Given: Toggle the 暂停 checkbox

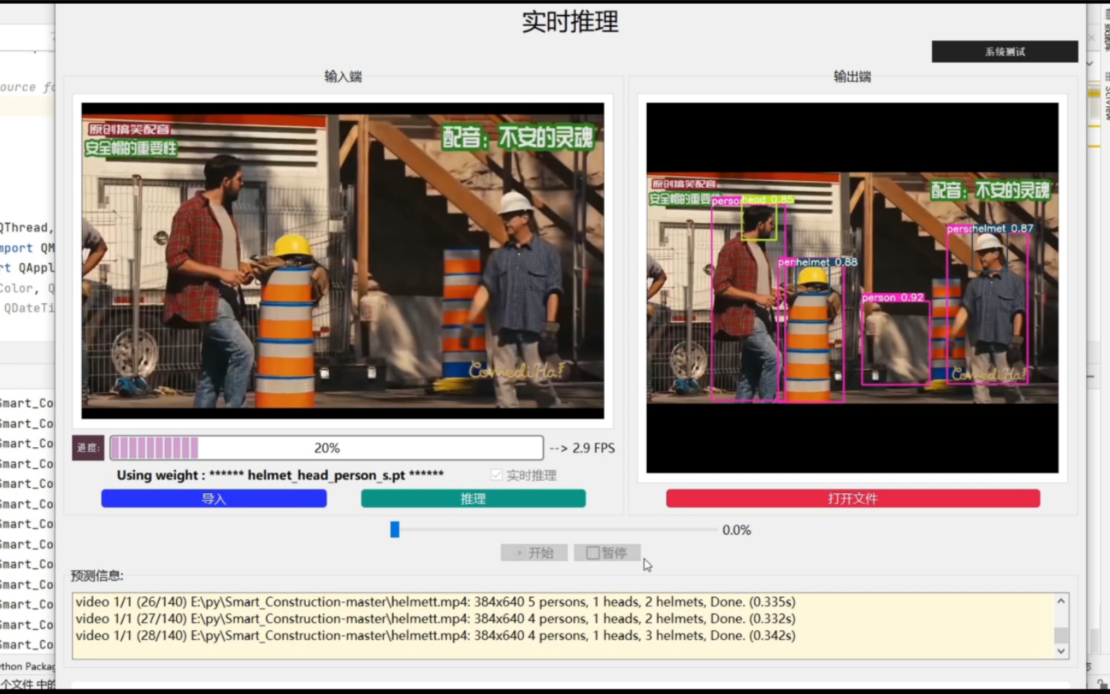Looking at the screenshot, I should pyautogui.click(x=593, y=553).
